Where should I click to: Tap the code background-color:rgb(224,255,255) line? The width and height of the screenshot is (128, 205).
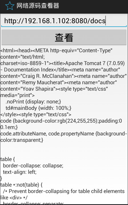[61, 121]
